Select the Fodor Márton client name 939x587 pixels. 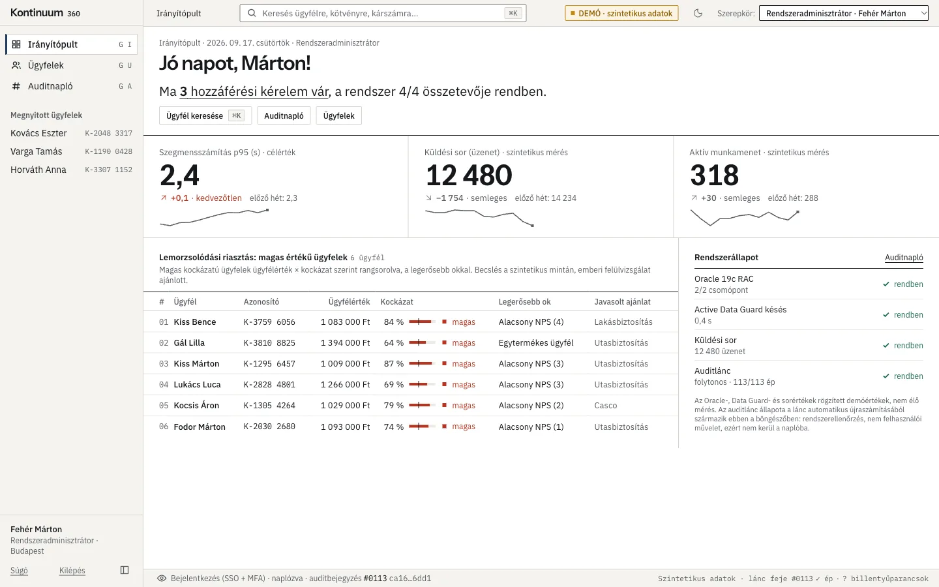(x=200, y=427)
